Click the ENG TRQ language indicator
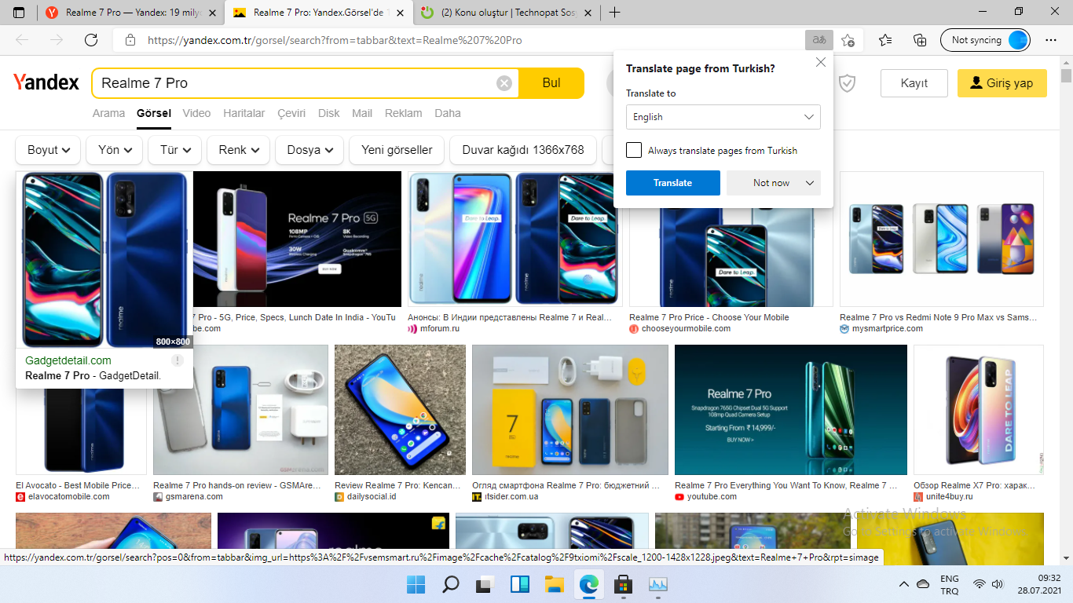Screen dimensions: 1073x603 [950, 584]
